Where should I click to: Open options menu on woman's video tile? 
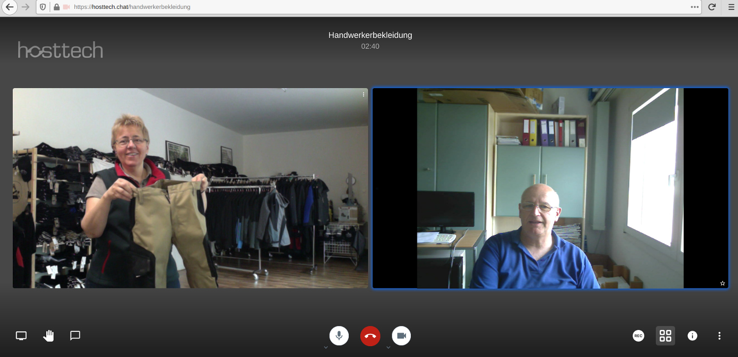(x=364, y=94)
